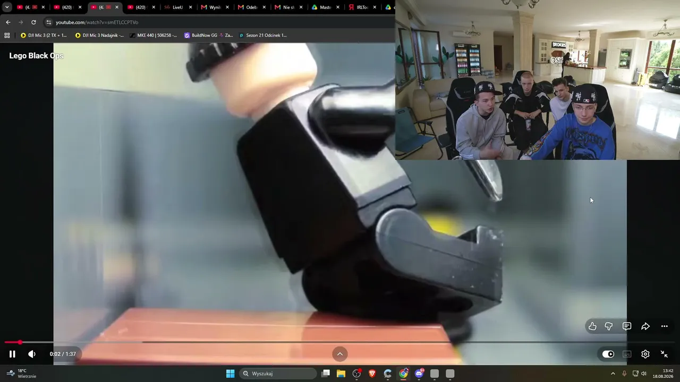Open the DJI Mic 3 (2 TX bookmark
The image size is (680, 382).
(x=44, y=36)
